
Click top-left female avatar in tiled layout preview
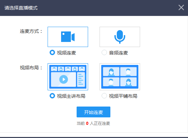point(111,72)
